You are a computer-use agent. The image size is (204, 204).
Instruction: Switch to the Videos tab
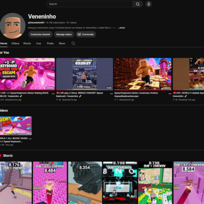tap(15, 43)
